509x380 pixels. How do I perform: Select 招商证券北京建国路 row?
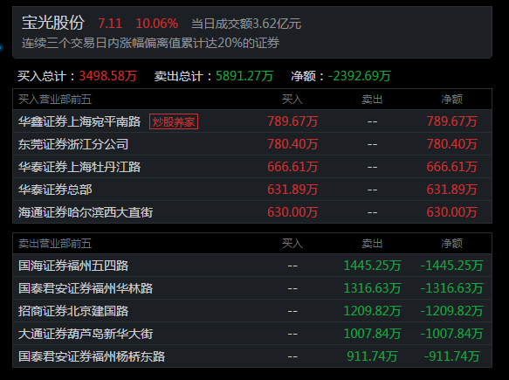click(x=252, y=311)
